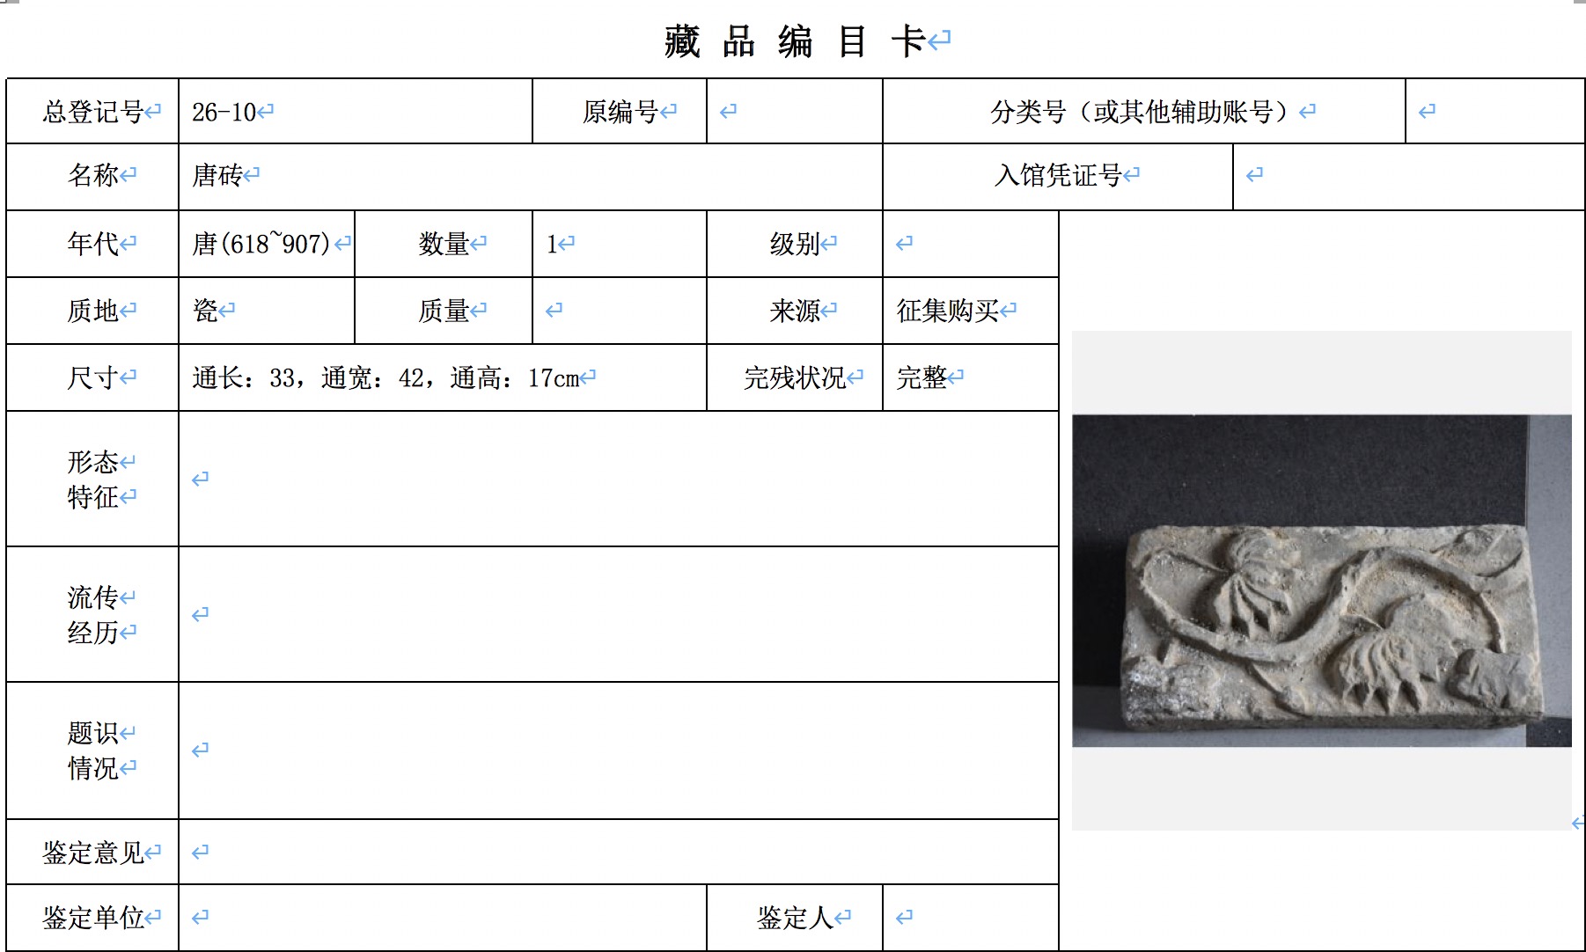Viewport: 1586px width, 952px height.
Task: Select the 唐(618~907) date value
Action: click(x=261, y=244)
